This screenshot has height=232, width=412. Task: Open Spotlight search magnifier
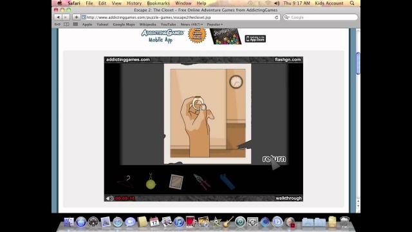352,3
